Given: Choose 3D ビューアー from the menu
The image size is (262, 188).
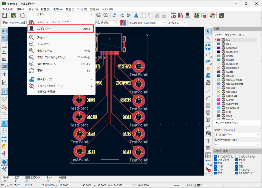Looking at the screenshot, I should (43, 29).
